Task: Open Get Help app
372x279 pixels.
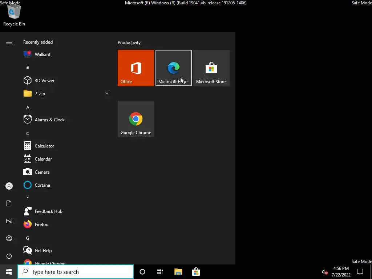Action: point(66,251)
